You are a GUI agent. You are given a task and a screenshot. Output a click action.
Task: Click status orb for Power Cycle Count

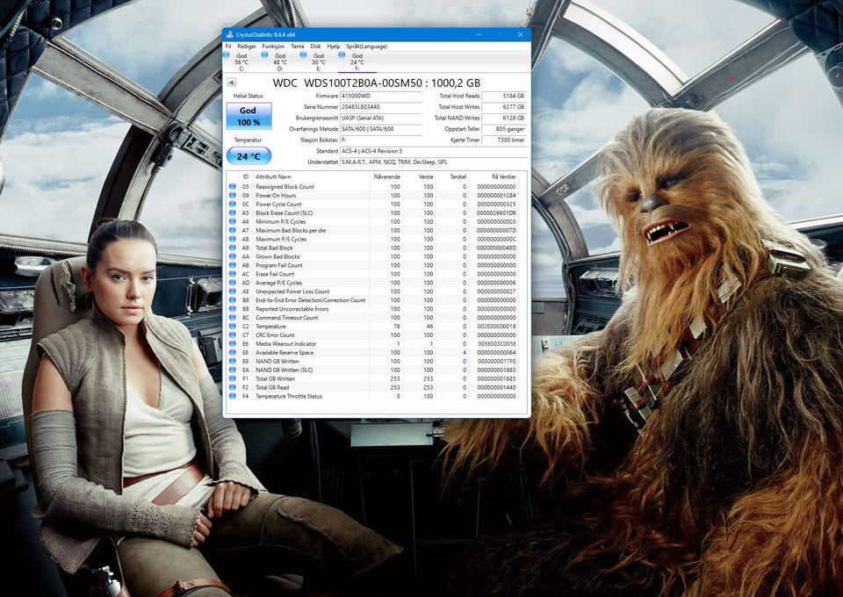click(x=232, y=205)
